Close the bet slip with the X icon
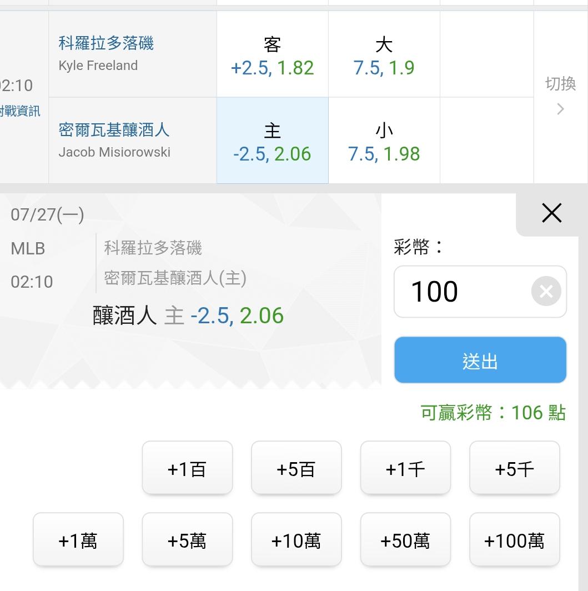The width and height of the screenshot is (588, 591). coord(551,213)
